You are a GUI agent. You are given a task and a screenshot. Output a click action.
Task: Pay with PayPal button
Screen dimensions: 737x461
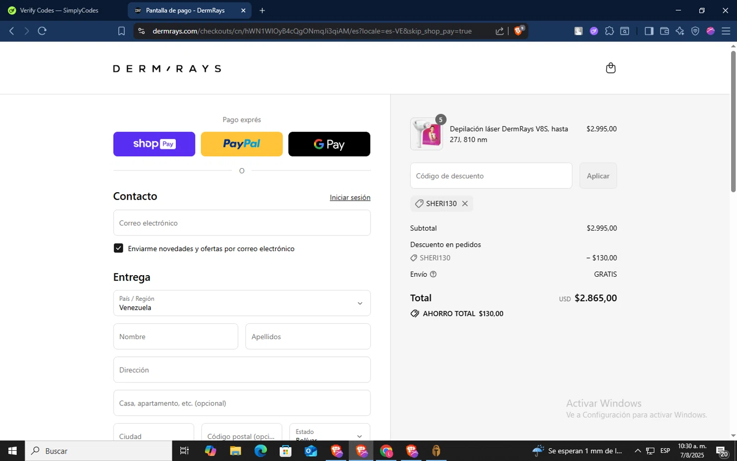[242, 144]
